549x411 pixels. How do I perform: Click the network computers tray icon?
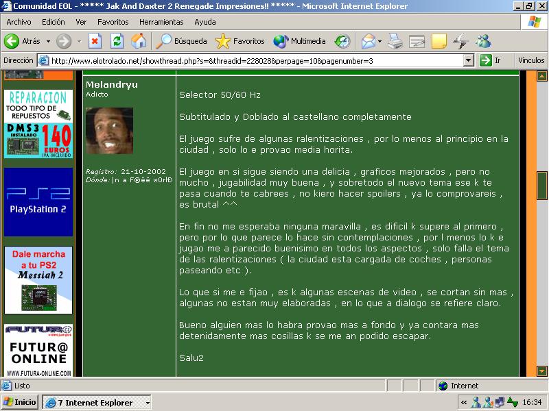500,403
